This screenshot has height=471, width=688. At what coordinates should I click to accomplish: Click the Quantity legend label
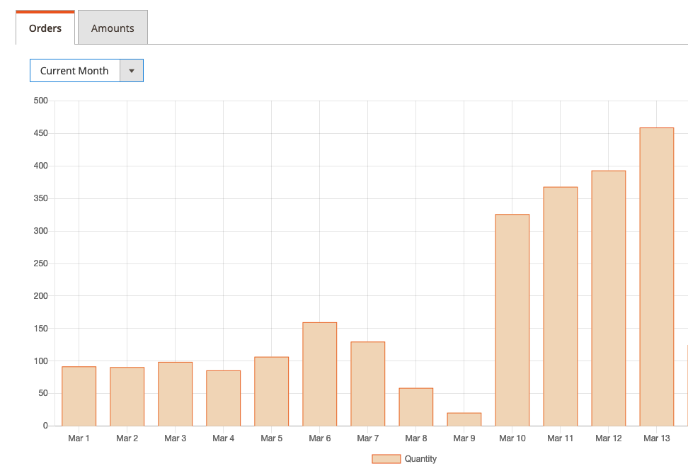[420, 459]
